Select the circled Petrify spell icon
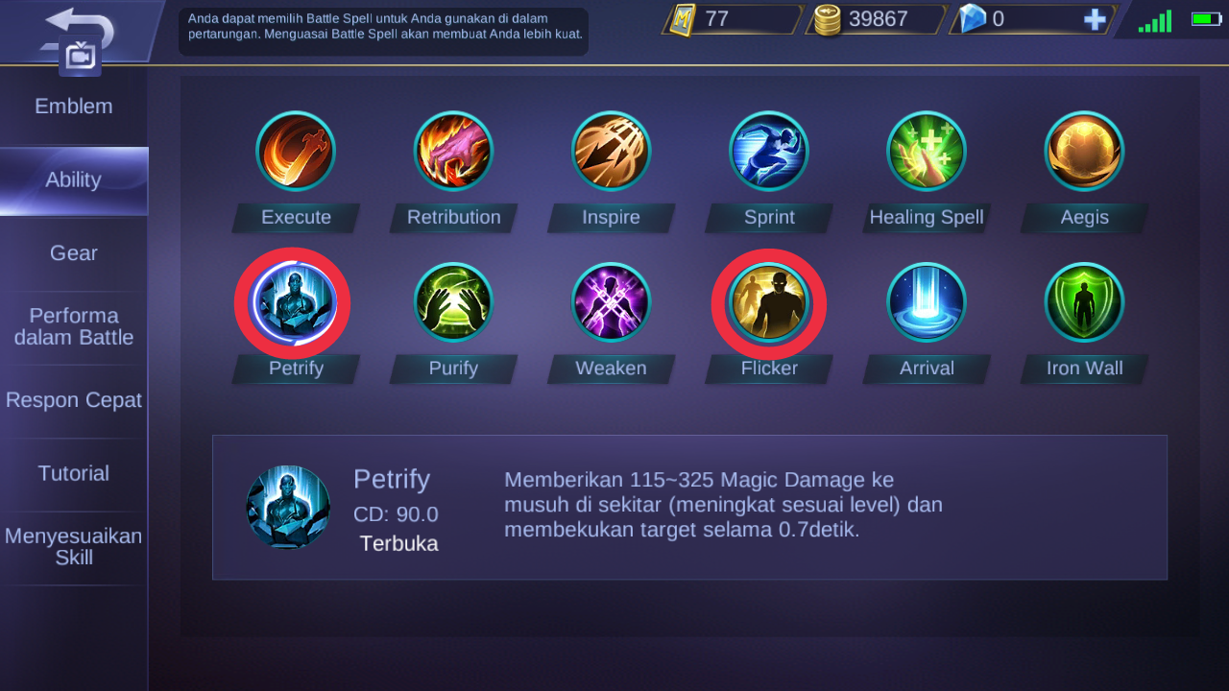The image size is (1229, 691). pyautogui.click(x=293, y=303)
